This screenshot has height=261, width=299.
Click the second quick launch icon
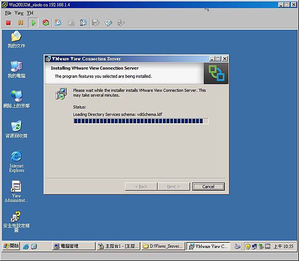(x=34, y=247)
